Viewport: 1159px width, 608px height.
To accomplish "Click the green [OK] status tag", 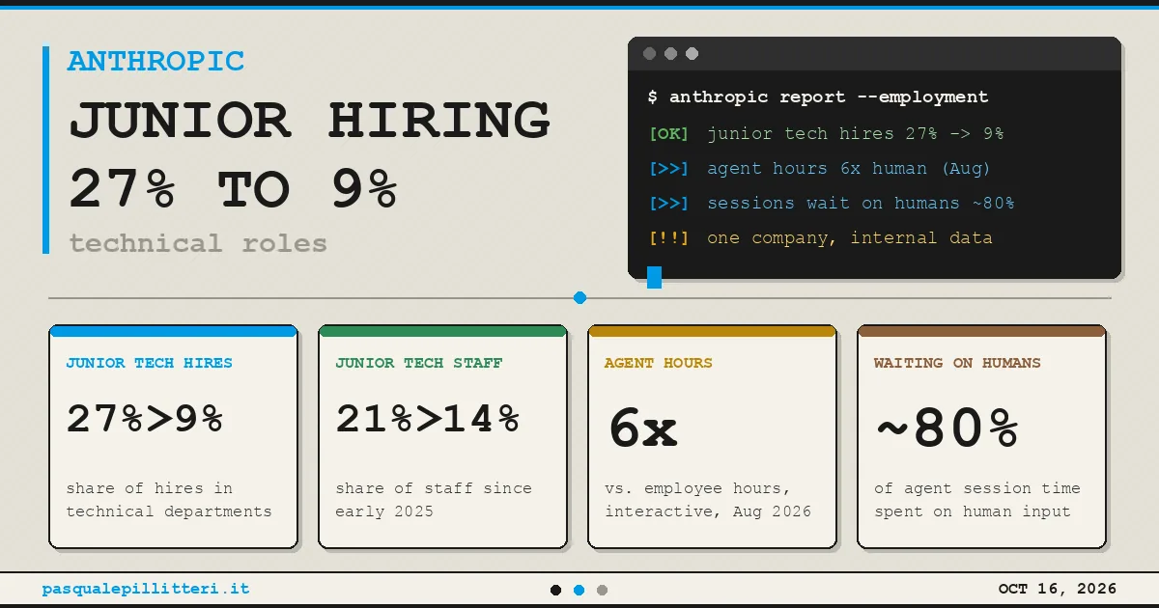I will 668,134.
